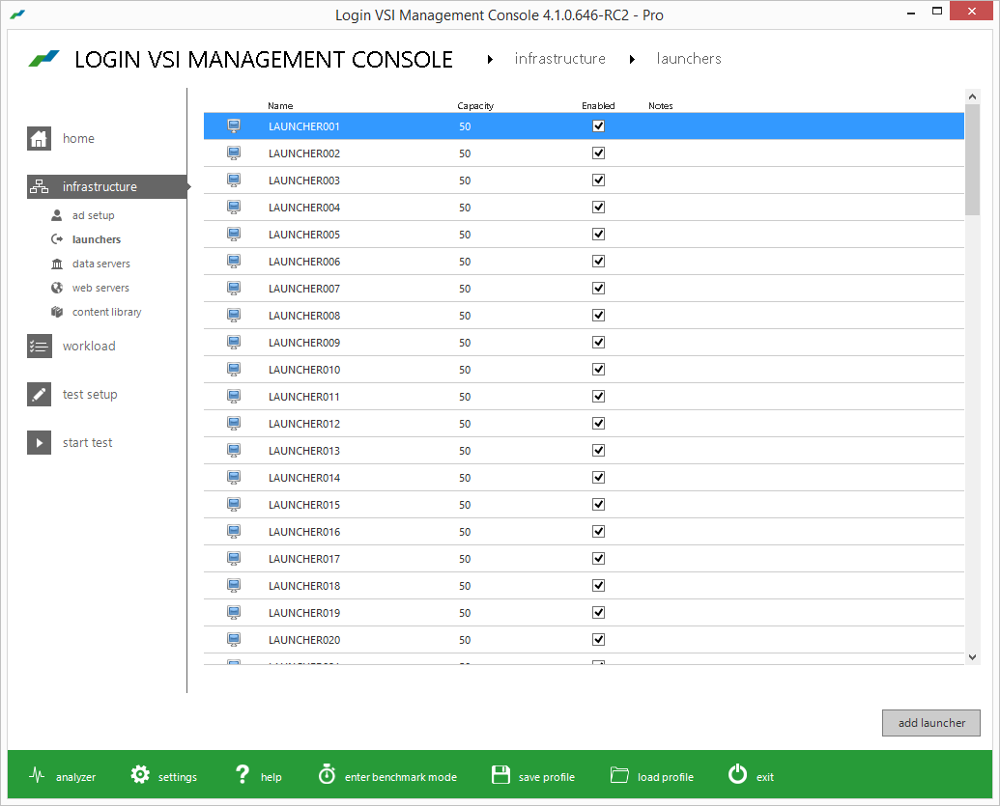Image resolution: width=1000 pixels, height=806 pixels.
Task: Click the Name column header
Action: point(280,106)
